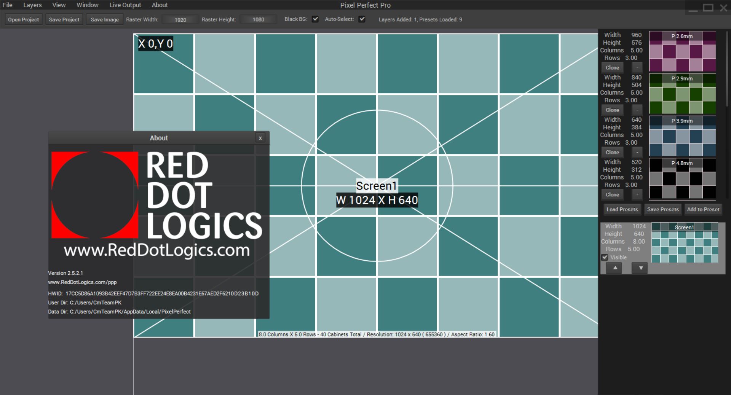Select the P 3.9mm preset thumbnail
Image resolution: width=731 pixels, height=395 pixels.
point(682,136)
